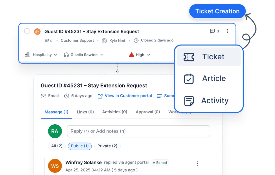Open the kebab menu on the ticket header

227,31
